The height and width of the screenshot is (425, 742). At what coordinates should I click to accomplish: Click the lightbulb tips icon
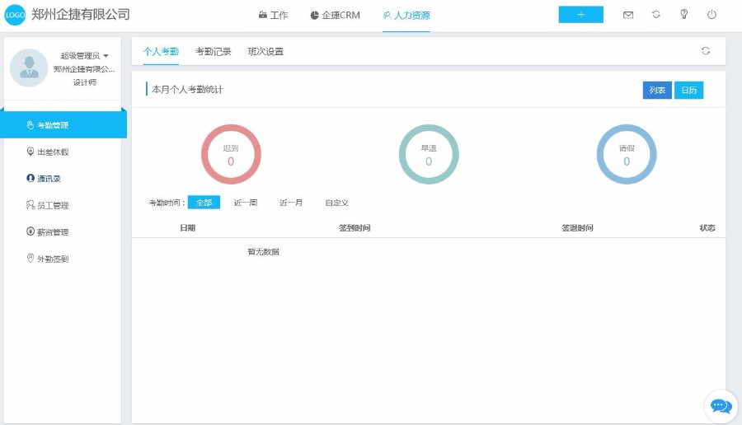pos(683,15)
